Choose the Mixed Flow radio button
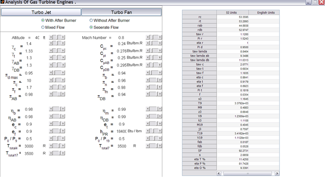This screenshot has width=325, height=184. coord(43,27)
